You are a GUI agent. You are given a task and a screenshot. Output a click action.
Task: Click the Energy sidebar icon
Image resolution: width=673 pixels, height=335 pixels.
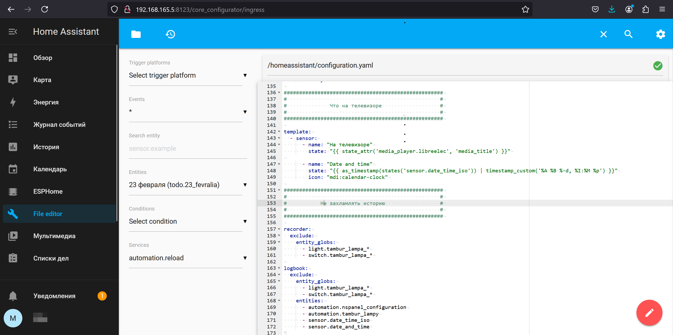(x=13, y=102)
